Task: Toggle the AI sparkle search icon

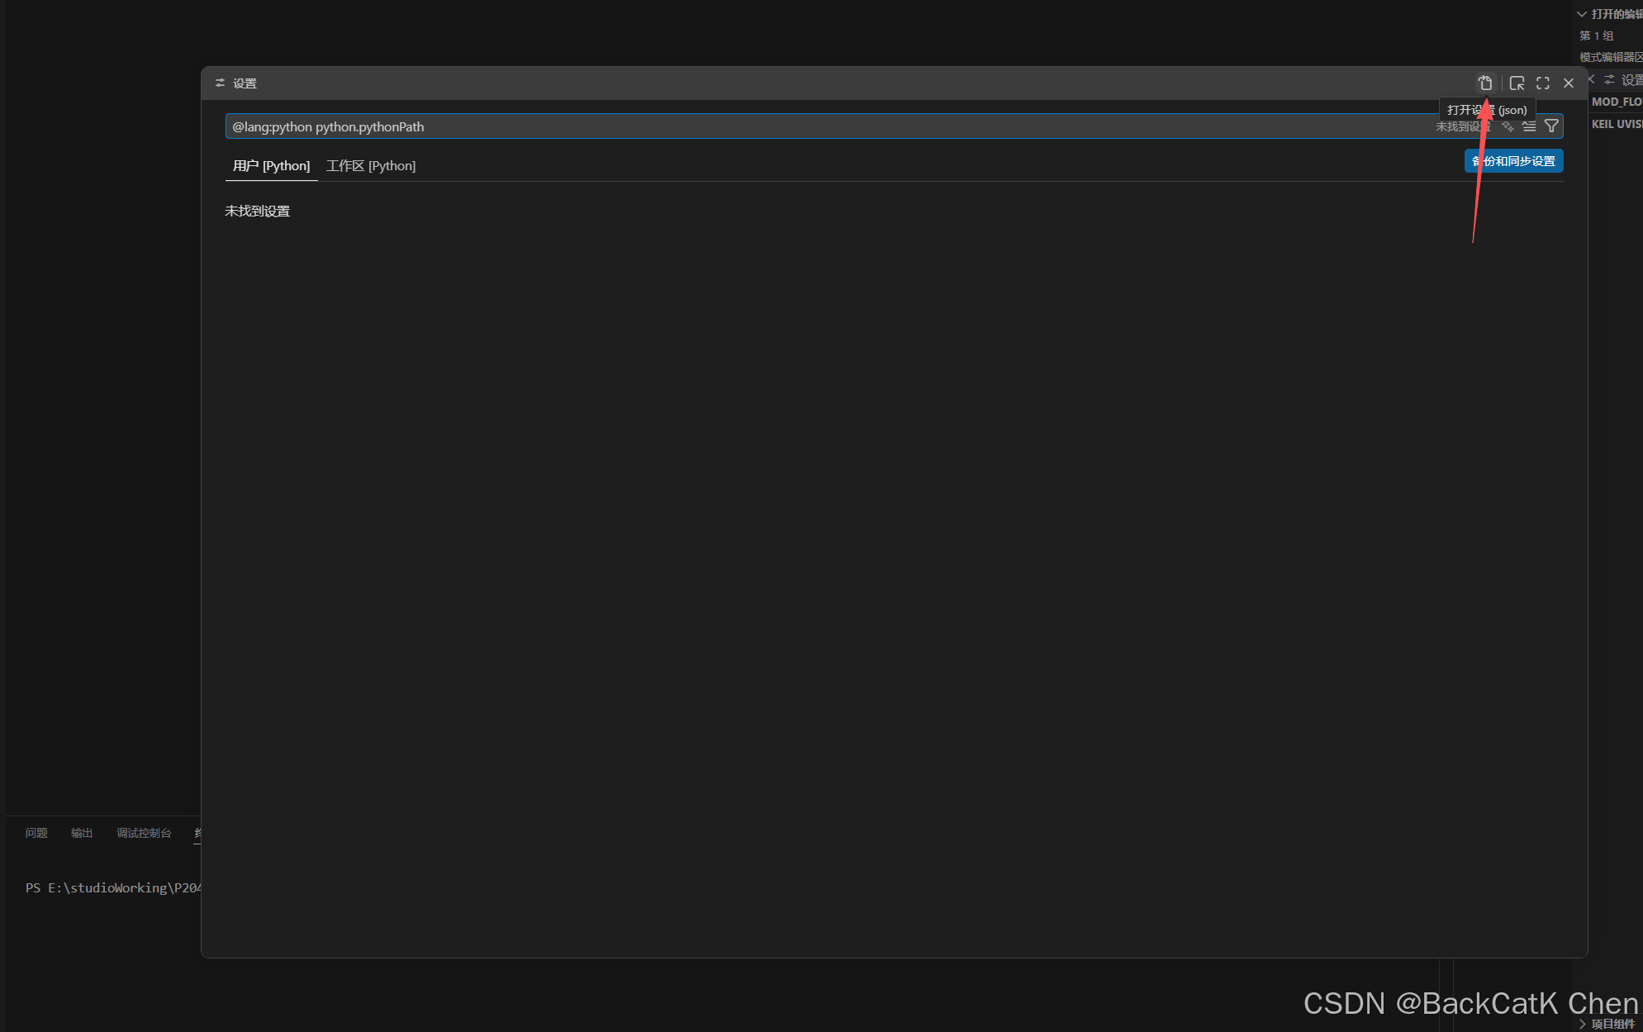Action: (1508, 126)
